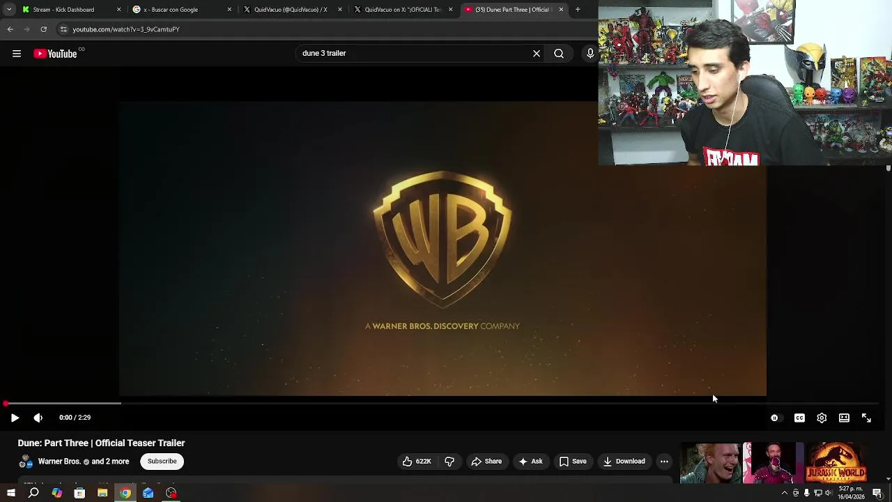Switch to Chrome on the taskbar
The width and height of the screenshot is (892, 502).
(x=125, y=494)
